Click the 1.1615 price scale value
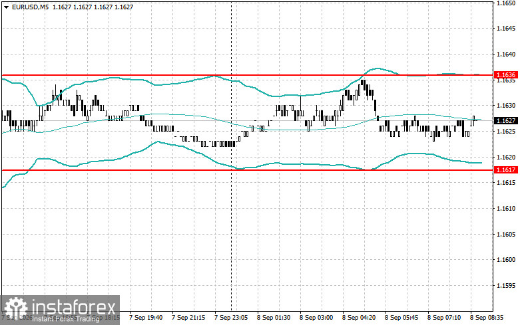 click(506, 183)
